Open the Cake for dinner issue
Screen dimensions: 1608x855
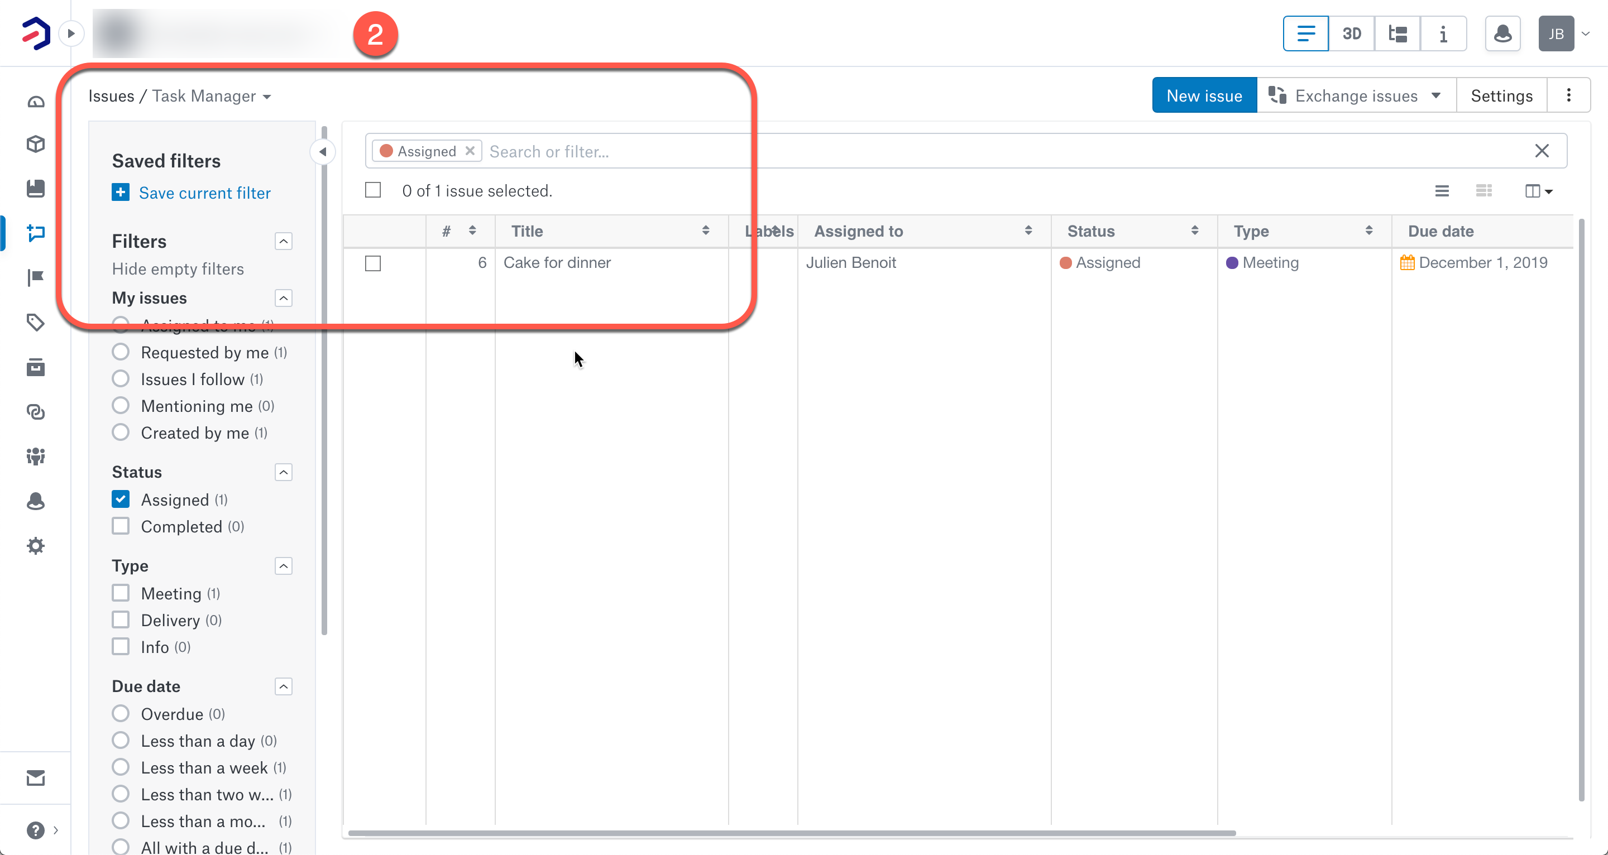(557, 263)
